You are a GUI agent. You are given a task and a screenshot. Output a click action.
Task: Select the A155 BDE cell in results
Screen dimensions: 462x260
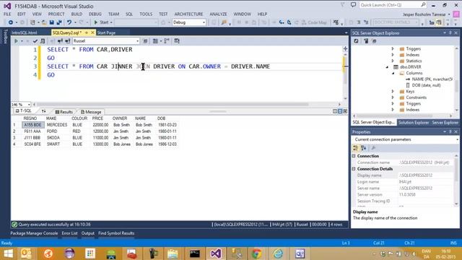click(x=33, y=125)
